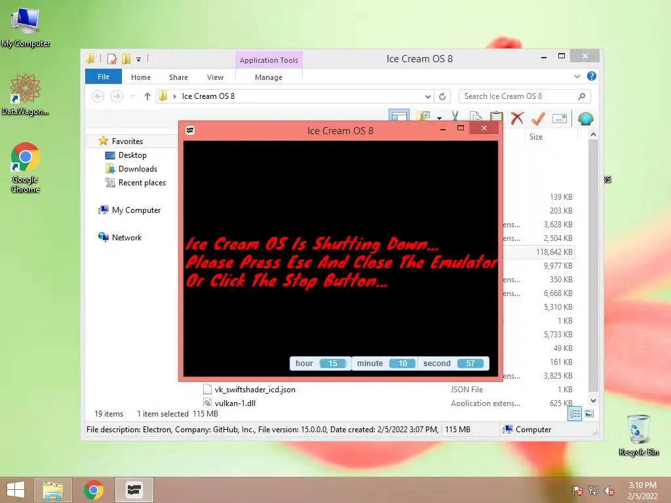Open the Home ribbon tab
This screenshot has height=503, width=671.
pos(141,77)
